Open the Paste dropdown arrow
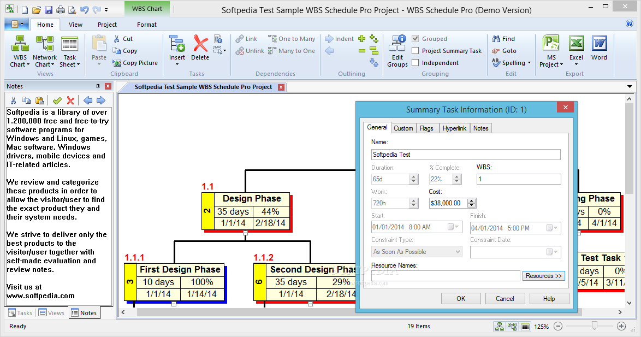The width and height of the screenshot is (641, 337). pyautogui.click(x=99, y=64)
